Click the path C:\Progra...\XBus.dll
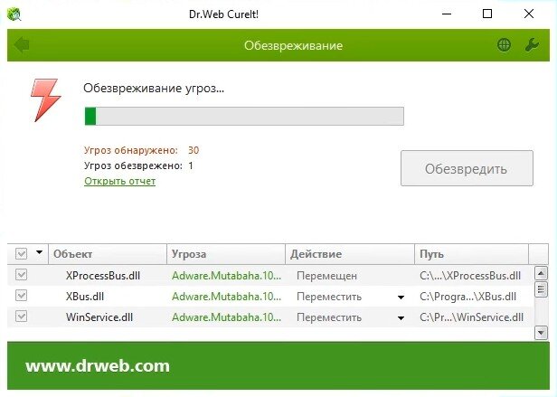 [x=467, y=297]
